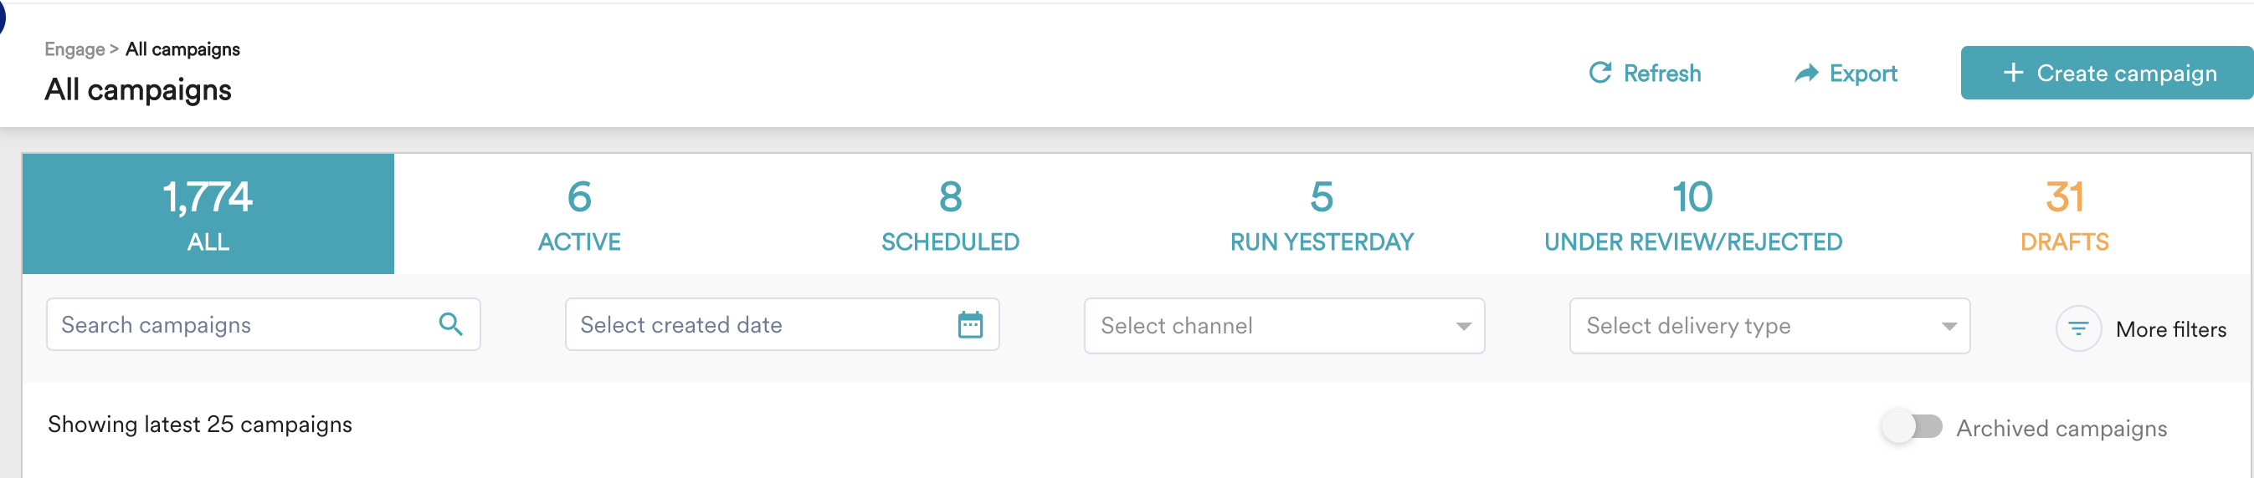The height and width of the screenshot is (478, 2254).
Task: View the Under Review/Rejected tab
Action: (x=1693, y=214)
